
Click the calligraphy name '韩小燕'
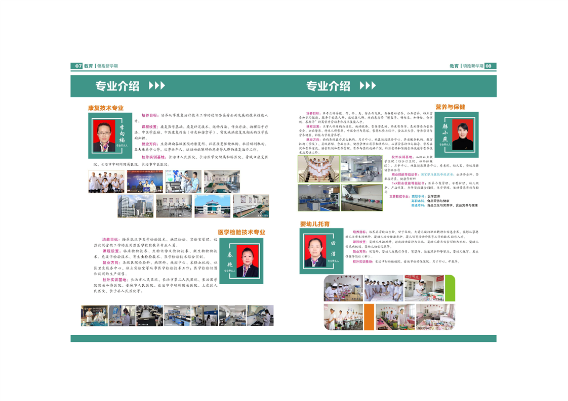(445, 132)
